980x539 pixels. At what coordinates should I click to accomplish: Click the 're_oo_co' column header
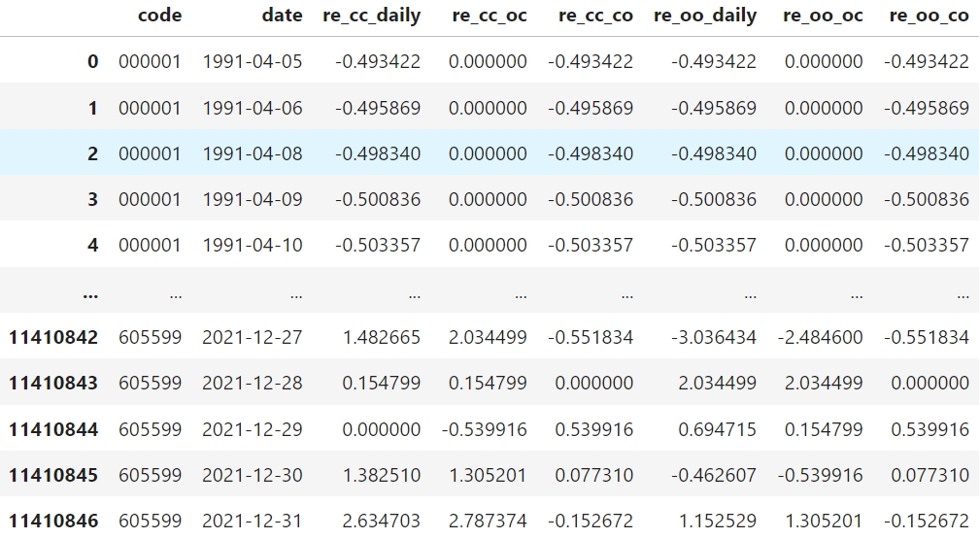(x=929, y=17)
